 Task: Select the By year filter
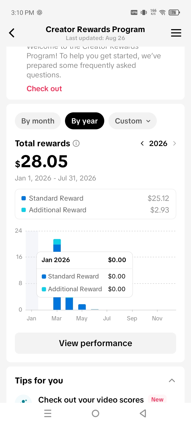tap(85, 121)
